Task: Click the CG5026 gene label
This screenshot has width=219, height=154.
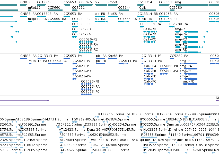Action: [85, 2]
